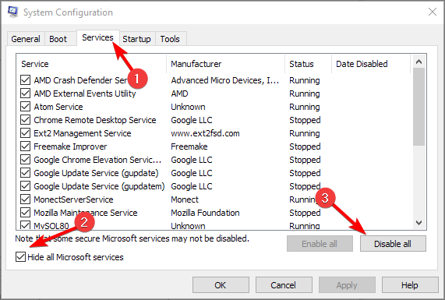Toggle the MonectServerService checkbox
This screenshot has width=445, height=300.
click(25, 199)
